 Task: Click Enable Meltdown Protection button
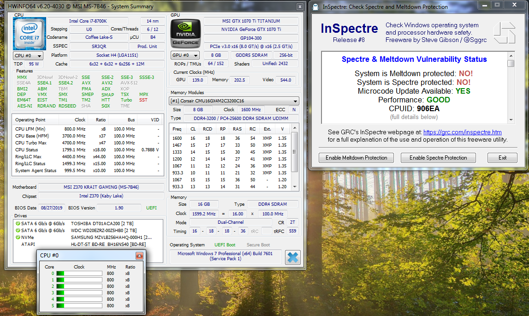point(356,158)
